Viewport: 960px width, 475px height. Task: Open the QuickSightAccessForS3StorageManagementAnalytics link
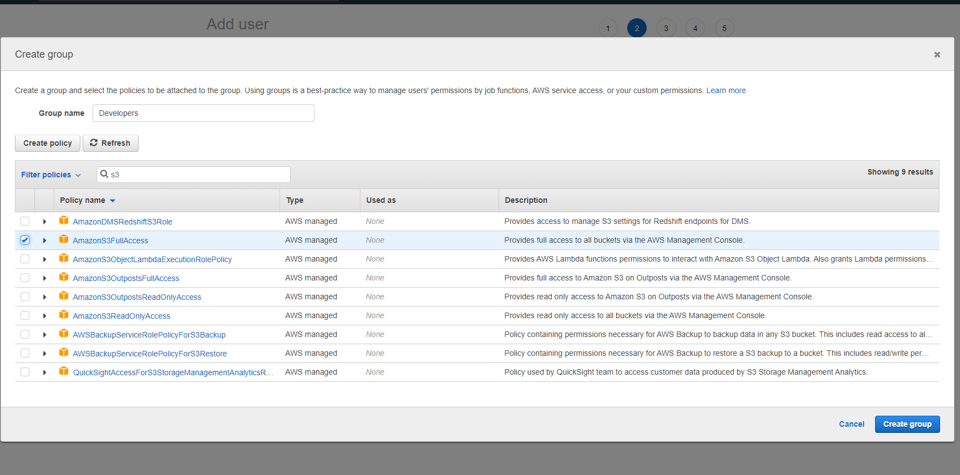pos(173,372)
